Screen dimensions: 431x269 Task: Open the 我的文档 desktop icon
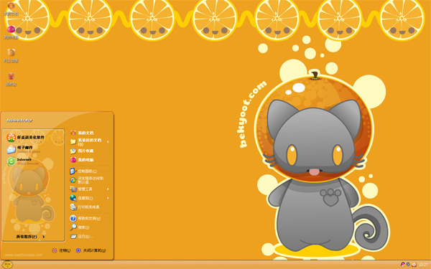coord(11,8)
